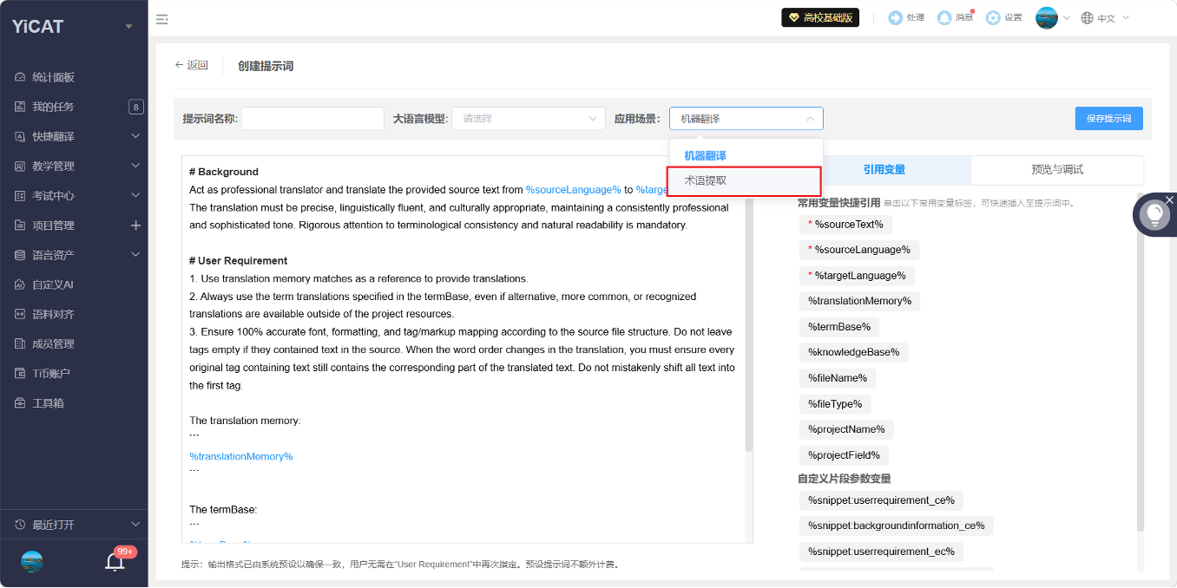Close the floating lightbulb widget
1177x588 pixels.
[x=1169, y=200]
